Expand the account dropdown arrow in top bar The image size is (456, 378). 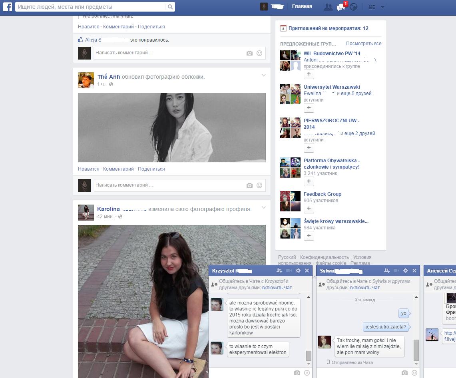click(x=383, y=7)
